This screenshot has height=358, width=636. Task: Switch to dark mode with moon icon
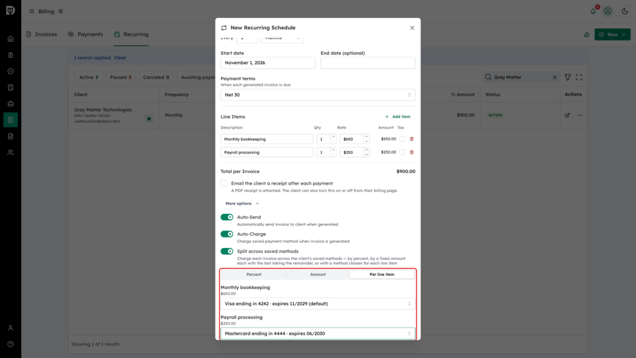[x=625, y=11]
